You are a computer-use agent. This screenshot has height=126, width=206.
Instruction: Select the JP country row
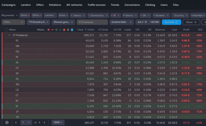point(104,112)
